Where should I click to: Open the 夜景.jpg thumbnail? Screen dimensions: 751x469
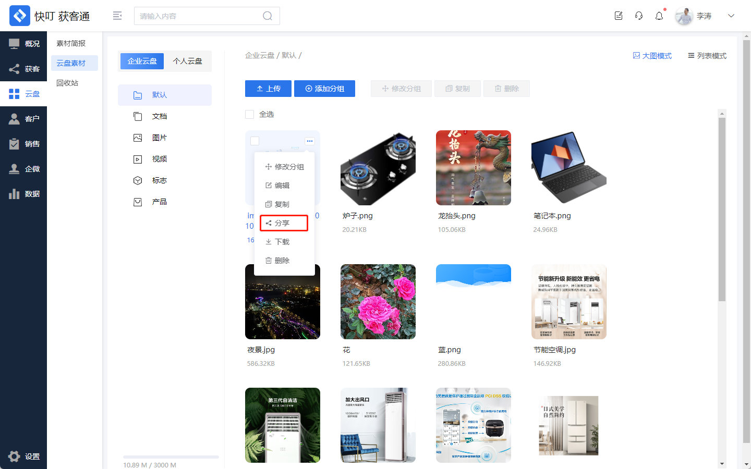[x=283, y=302]
